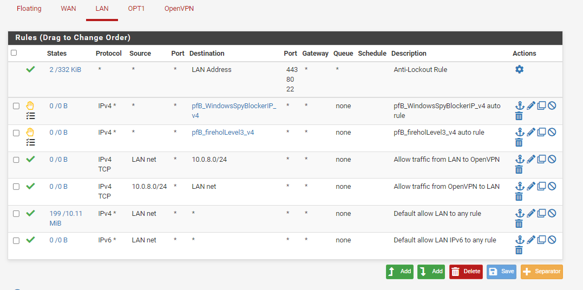Tick checkbox for Default allow LAN to any

[x=16, y=214]
